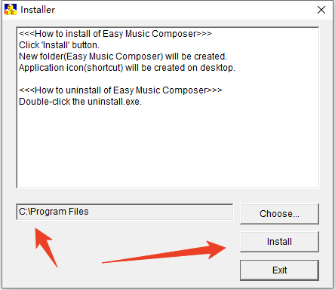Viewport: 335px width, 290px height.
Task: Click the red arrow pointing at Install
Action: (x=164, y=252)
